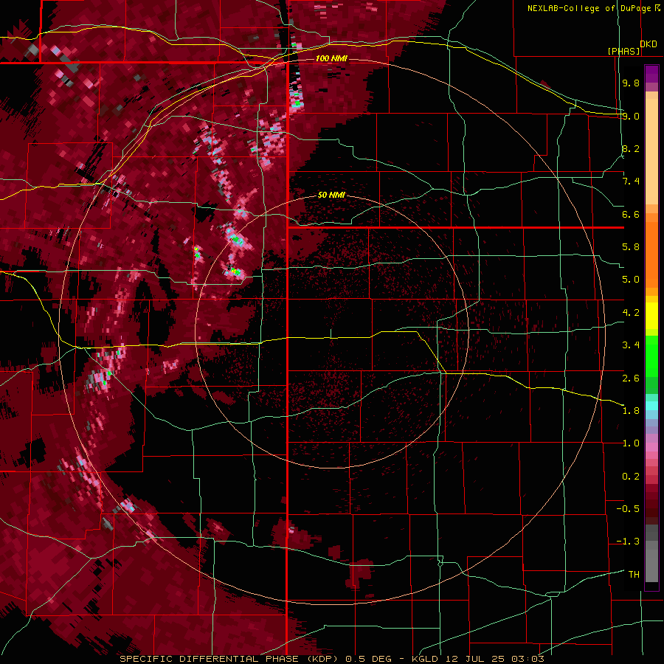Screen dimensions: 664x664
Task: Click the 1.0 scale value
Action: point(631,443)
